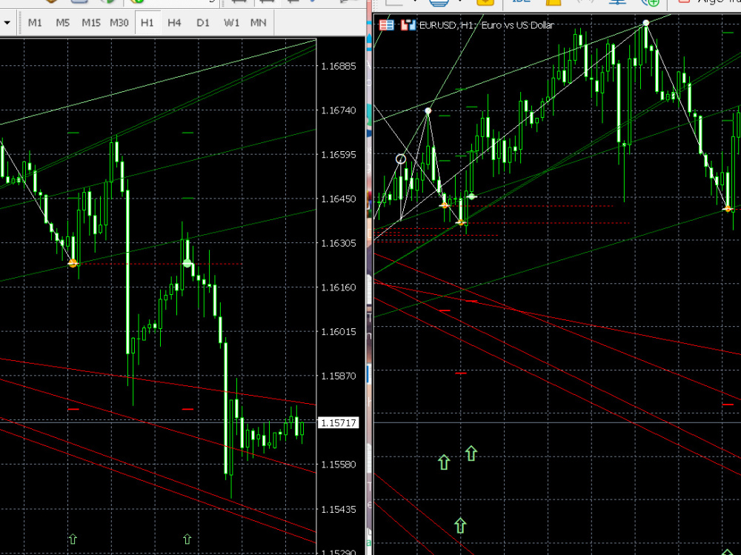
Task: Click the highlighted current price 1.15717
Action: pos(339,422)
